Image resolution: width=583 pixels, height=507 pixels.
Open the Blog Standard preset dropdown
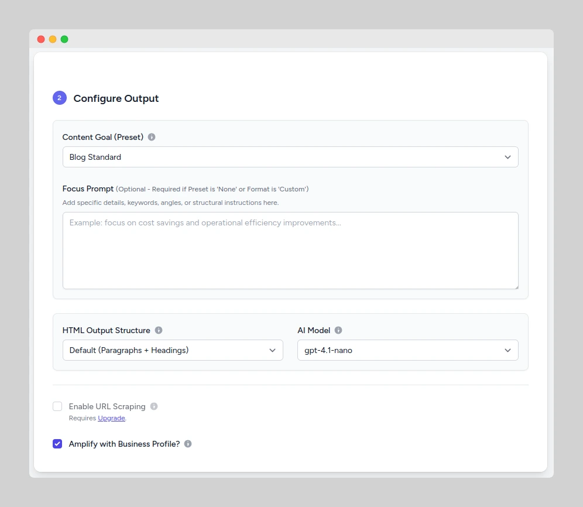pyautogui.click(x=290, y=157)
